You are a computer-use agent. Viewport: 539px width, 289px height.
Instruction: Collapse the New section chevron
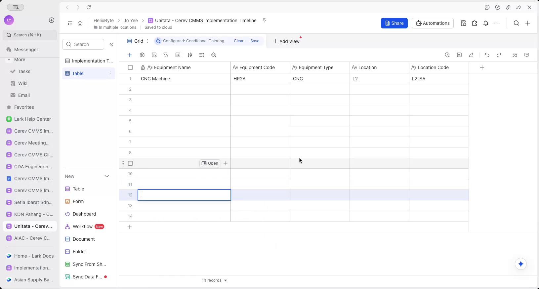(x=107, y=176)
